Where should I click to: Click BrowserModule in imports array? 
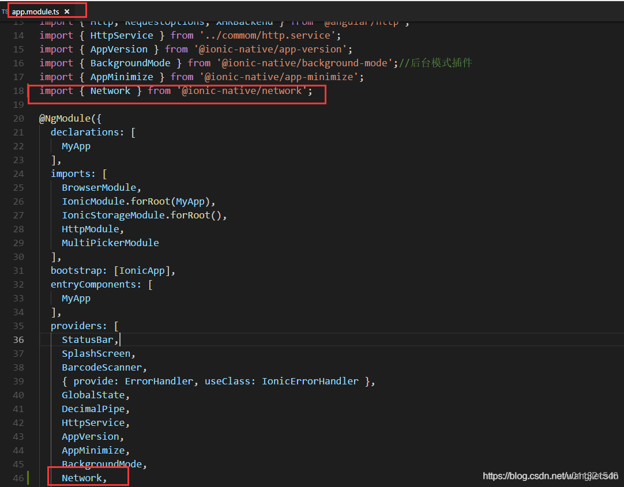click(x=99, y=188)
